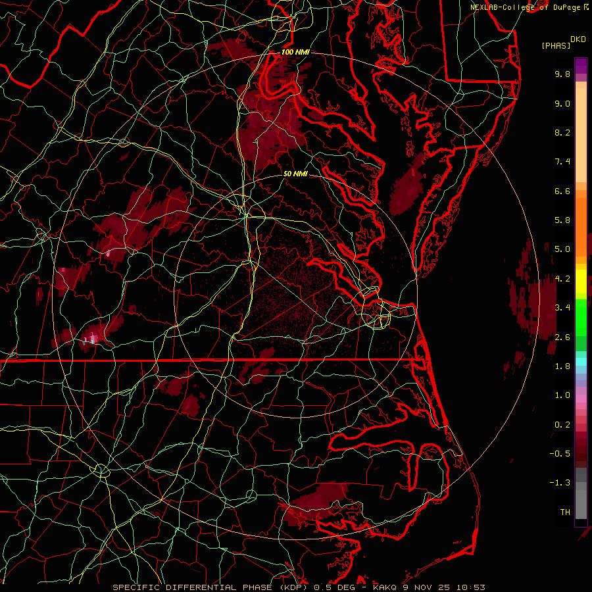This screenshot has width=592, height=592.
Task: Click the 3.4 scale value
Action: (x=562, y=308)
